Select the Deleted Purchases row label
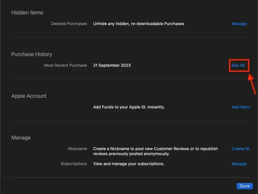 [x=69, y=23]
